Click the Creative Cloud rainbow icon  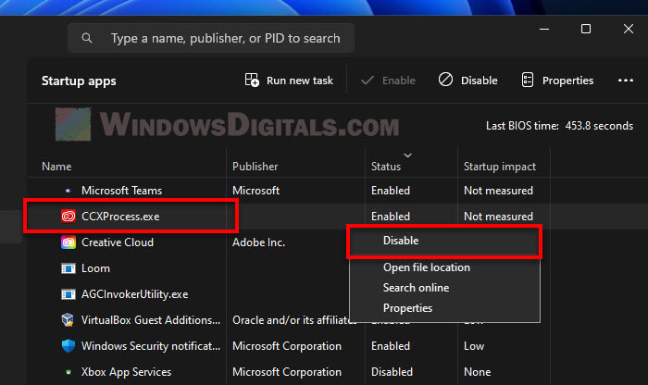[69, 242]
